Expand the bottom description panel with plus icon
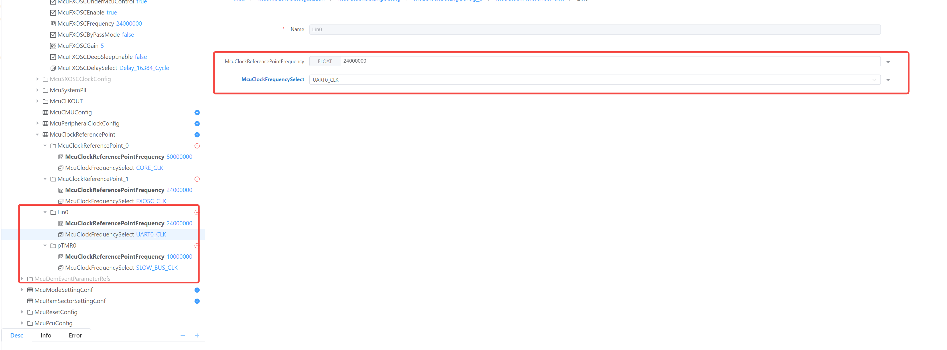 click(197, 336)
